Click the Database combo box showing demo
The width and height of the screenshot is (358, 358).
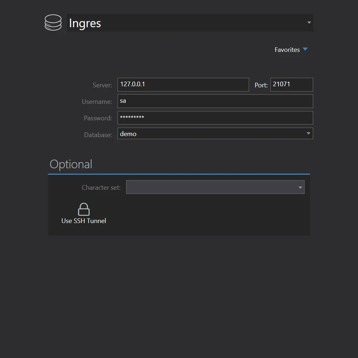pos(211,134)
